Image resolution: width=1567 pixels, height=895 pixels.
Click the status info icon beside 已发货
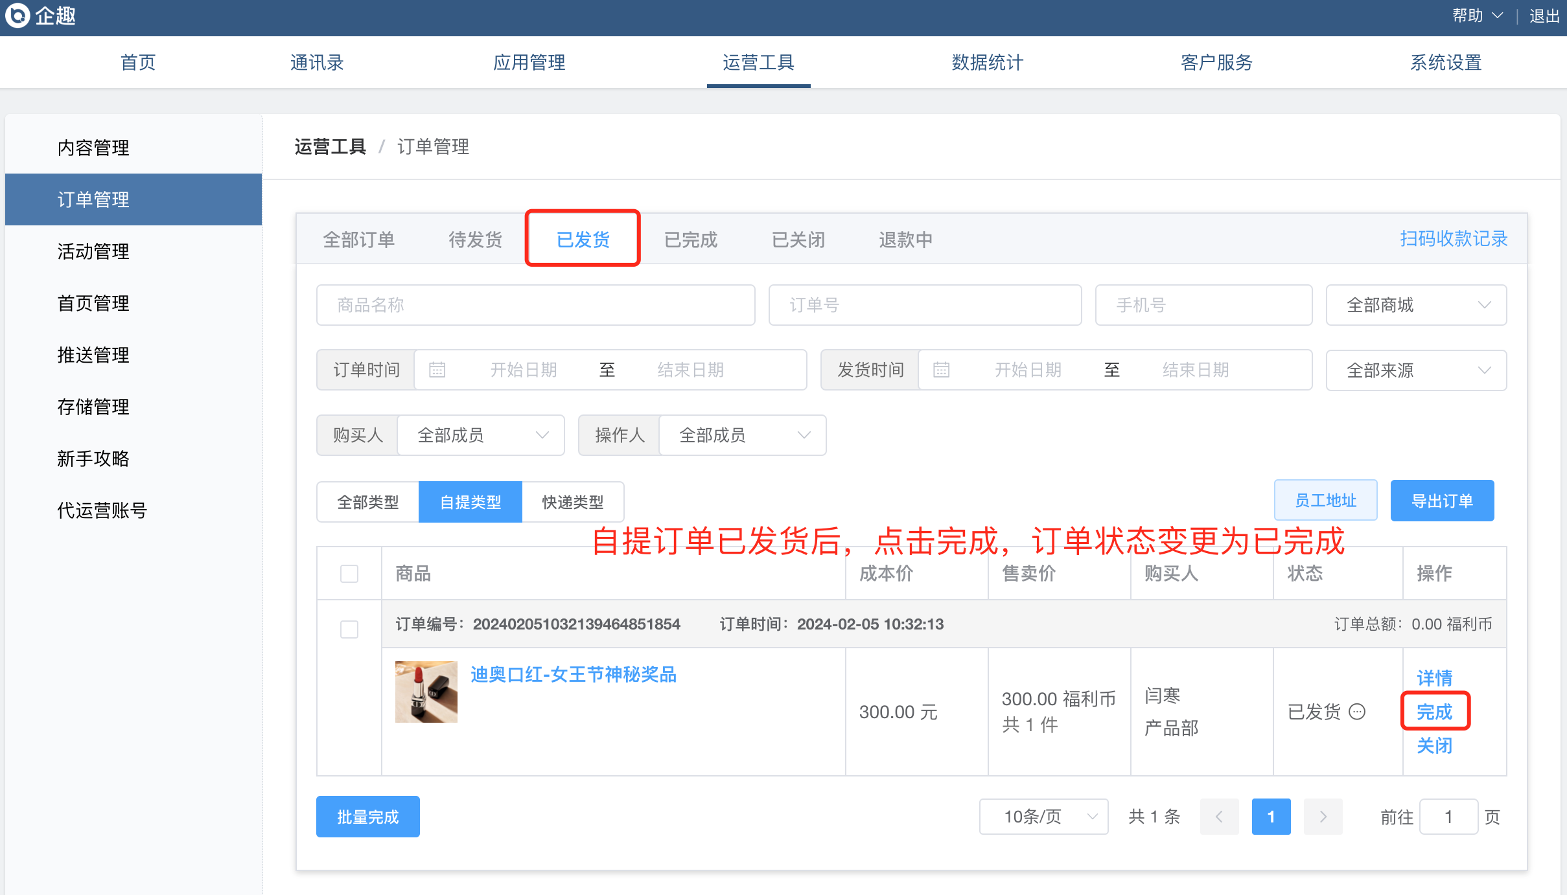(x=1357, y=712)
